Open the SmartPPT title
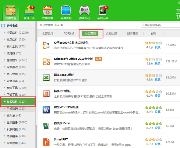 pyautogui.click(x=61, y=139)
